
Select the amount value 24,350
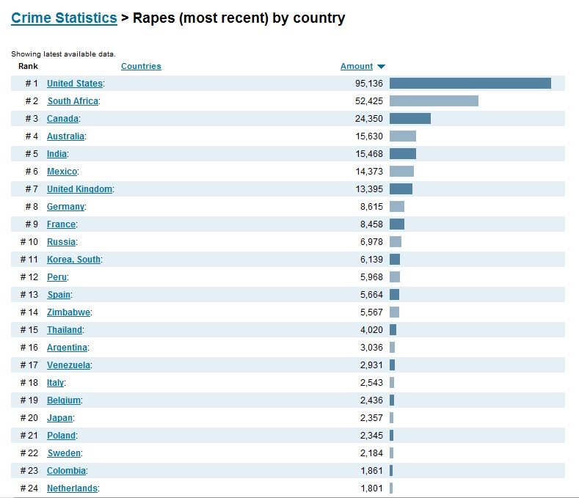369,119
